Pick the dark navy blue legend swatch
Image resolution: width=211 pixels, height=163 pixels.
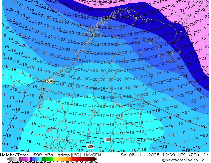click(x=31, y=159)
